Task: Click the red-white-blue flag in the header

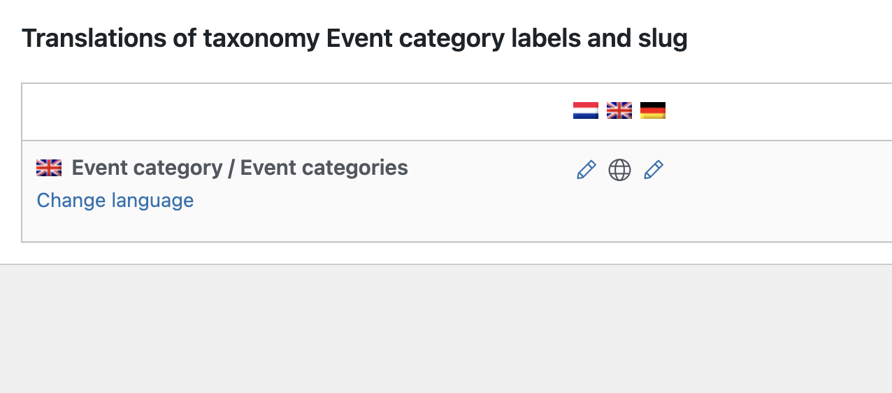Action: (x=586, y=110)
